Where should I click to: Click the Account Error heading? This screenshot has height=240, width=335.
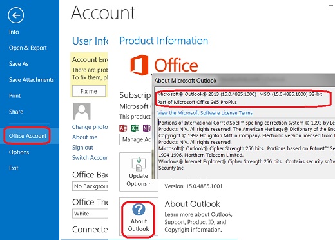[90, 59]
